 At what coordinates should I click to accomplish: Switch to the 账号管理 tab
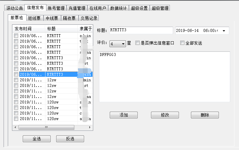click(56, 8)
